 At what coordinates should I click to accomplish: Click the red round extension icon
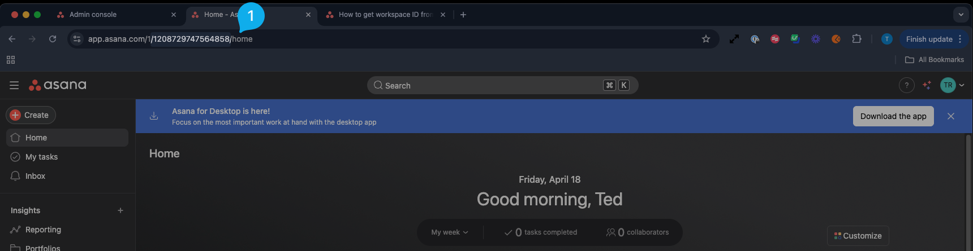pos(775,39)
